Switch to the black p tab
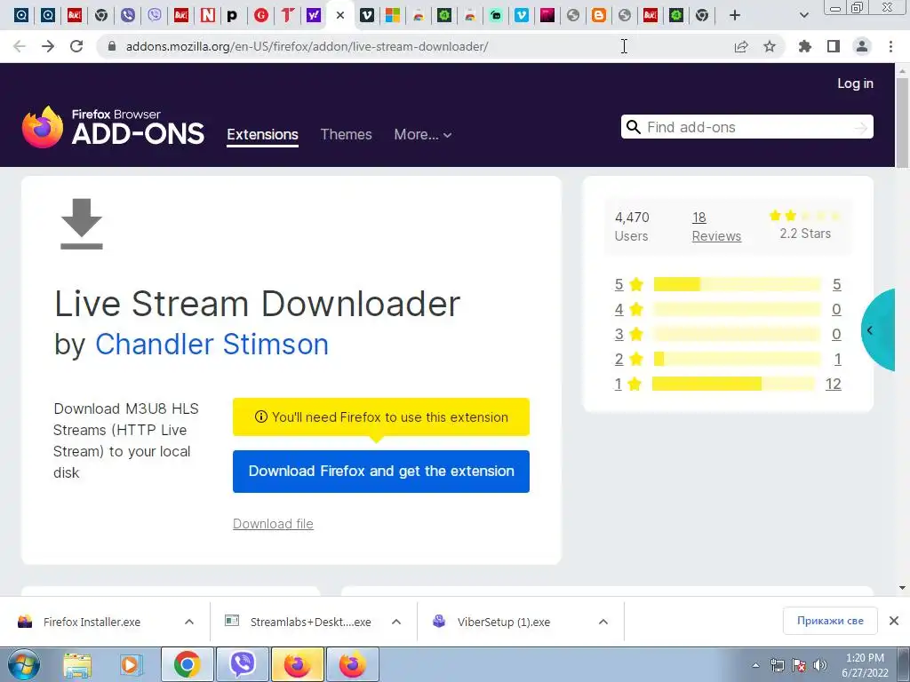The width and height of the screenshot is (910, 682). (x=232, y=16)
